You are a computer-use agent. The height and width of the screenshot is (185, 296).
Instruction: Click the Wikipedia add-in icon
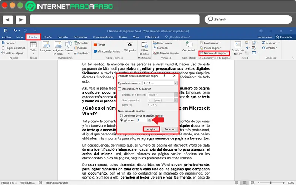click(130, 44)
